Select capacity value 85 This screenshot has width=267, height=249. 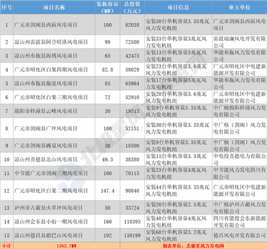[107, 84]
